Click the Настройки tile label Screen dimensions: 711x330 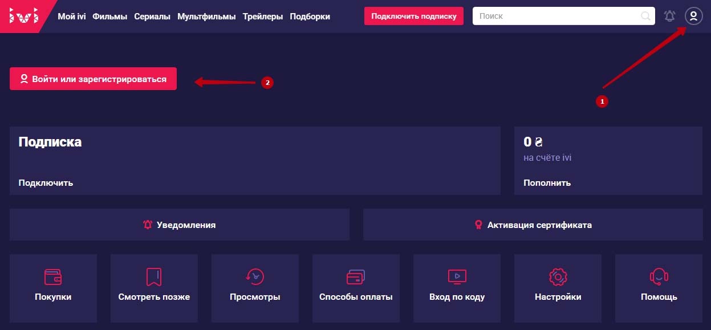(x=558, y=297)
